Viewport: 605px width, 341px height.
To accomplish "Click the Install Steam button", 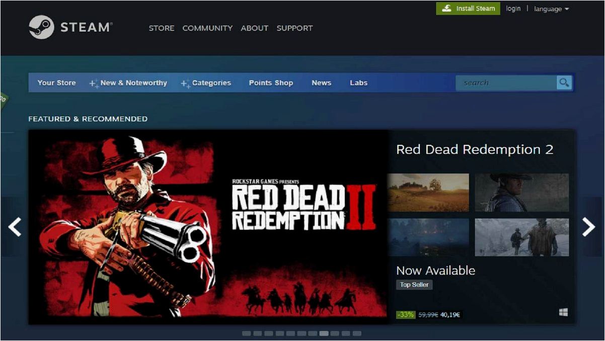I will click(468, 9).
